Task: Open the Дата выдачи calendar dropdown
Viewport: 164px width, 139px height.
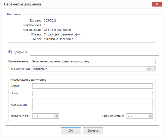Action: tap(57, 116)
